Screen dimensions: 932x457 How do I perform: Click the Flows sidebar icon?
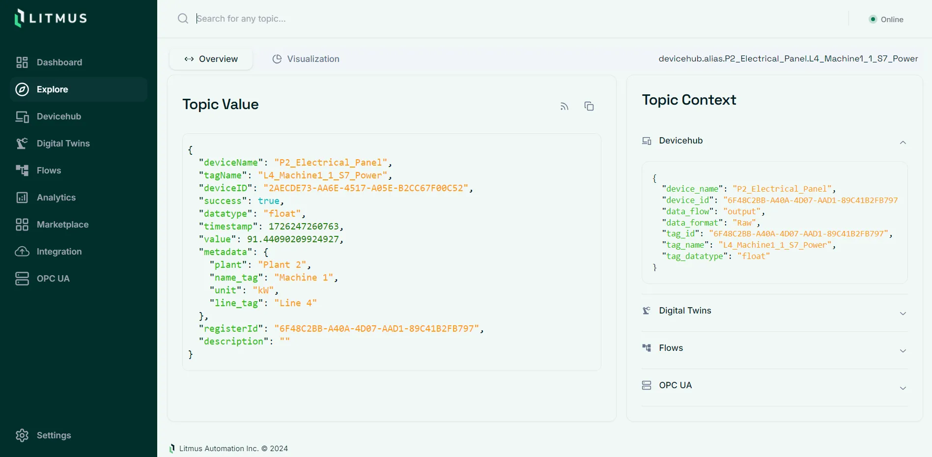click(x=22, y=171)
